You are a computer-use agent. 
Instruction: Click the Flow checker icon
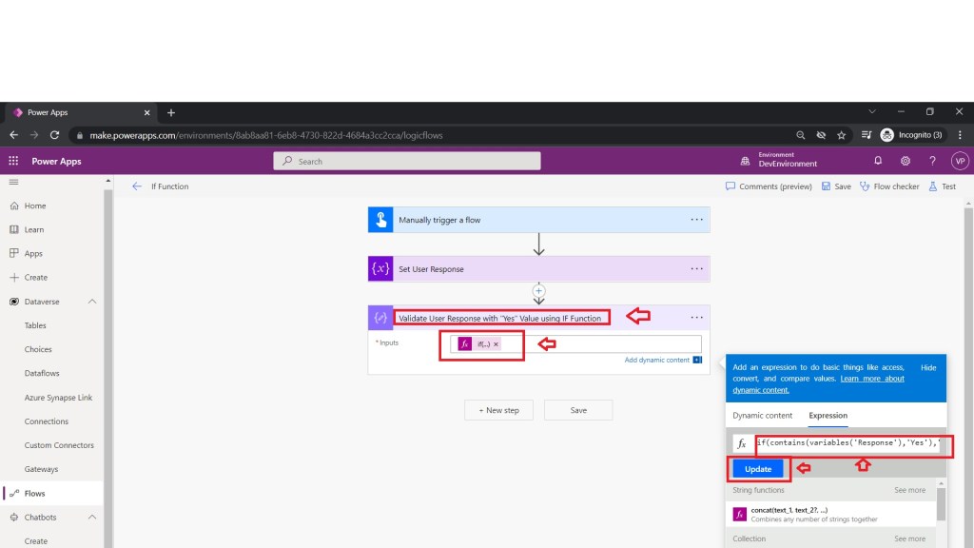click(866, 186)
